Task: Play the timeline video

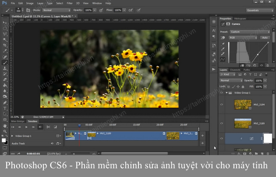Action: click(27, 127)
